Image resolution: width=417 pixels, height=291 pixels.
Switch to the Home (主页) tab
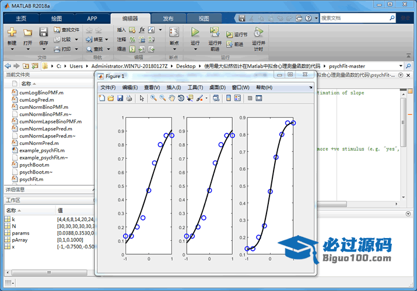(21, 19)
